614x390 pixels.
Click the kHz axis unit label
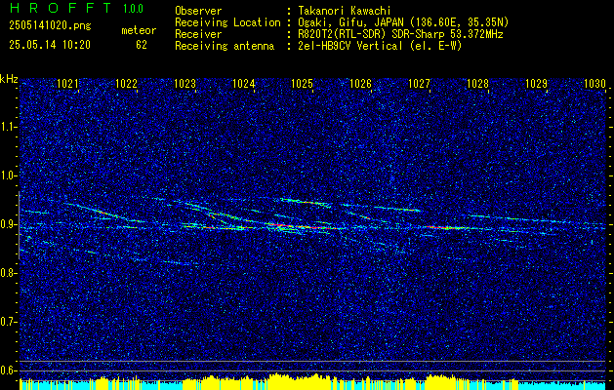[x=9, y=79]
